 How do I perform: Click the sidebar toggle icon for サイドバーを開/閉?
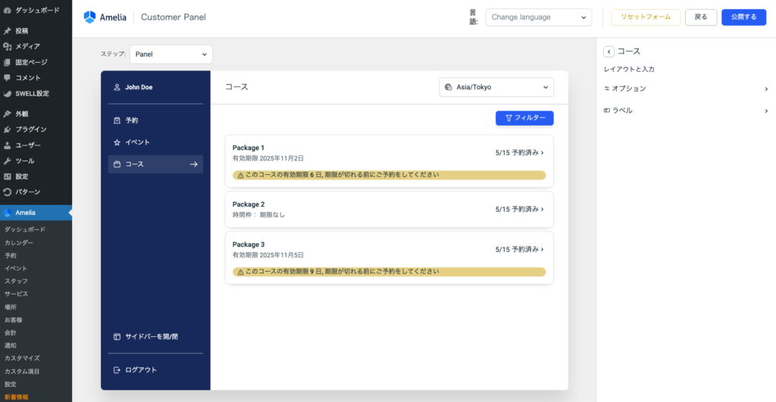117,336
